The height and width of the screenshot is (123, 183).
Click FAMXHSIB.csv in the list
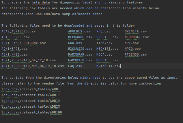(x=80, y=60)
